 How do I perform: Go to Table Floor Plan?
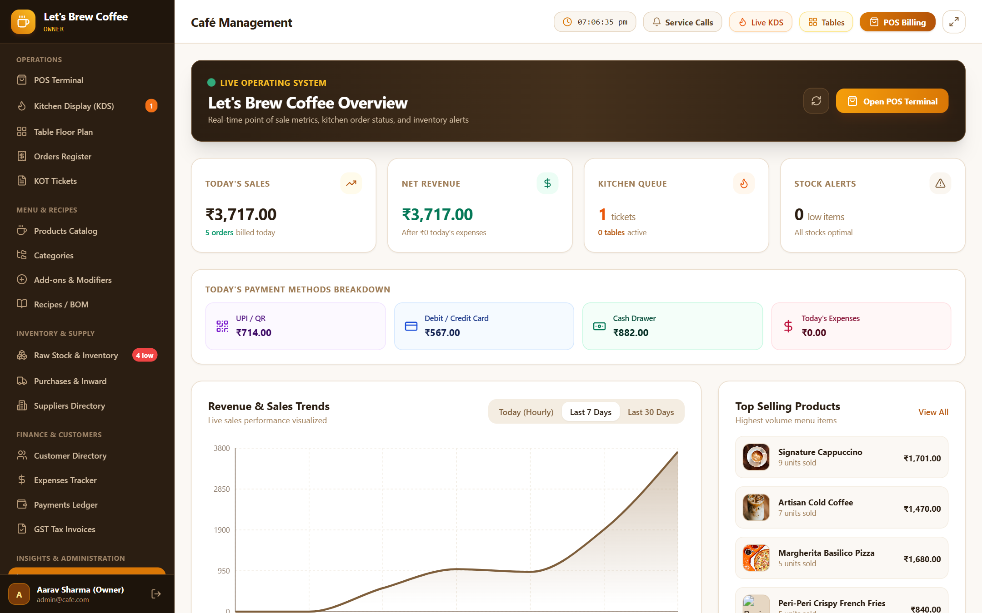point(87,132)
